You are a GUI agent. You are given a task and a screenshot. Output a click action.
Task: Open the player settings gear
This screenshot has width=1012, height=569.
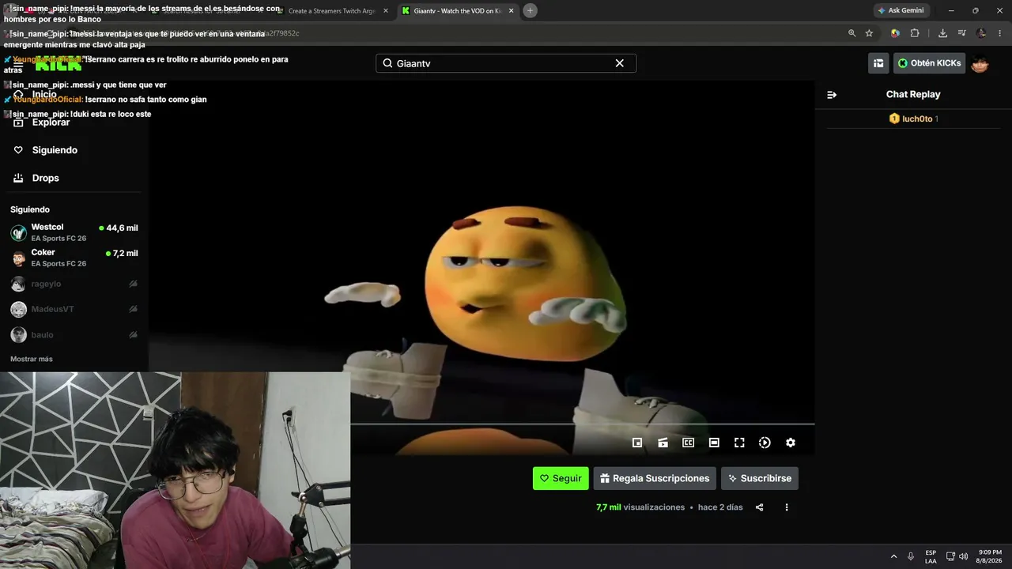point(790,443)
